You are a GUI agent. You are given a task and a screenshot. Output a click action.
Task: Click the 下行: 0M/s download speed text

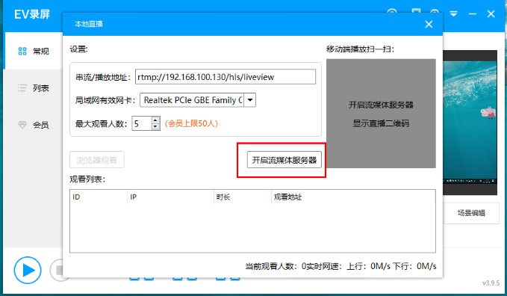(415, 266)
